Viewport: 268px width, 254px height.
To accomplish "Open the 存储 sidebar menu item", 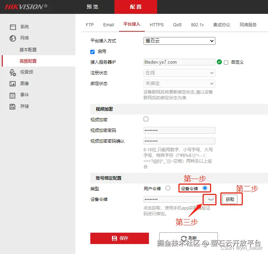I will point(25,106).
